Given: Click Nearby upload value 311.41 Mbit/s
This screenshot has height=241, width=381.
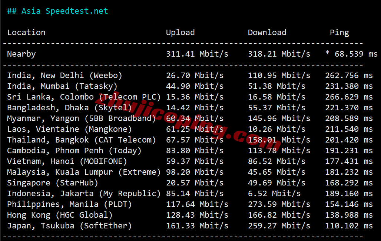Looking at the screenshot, I should pyautogui.click(x=197, y=54).
